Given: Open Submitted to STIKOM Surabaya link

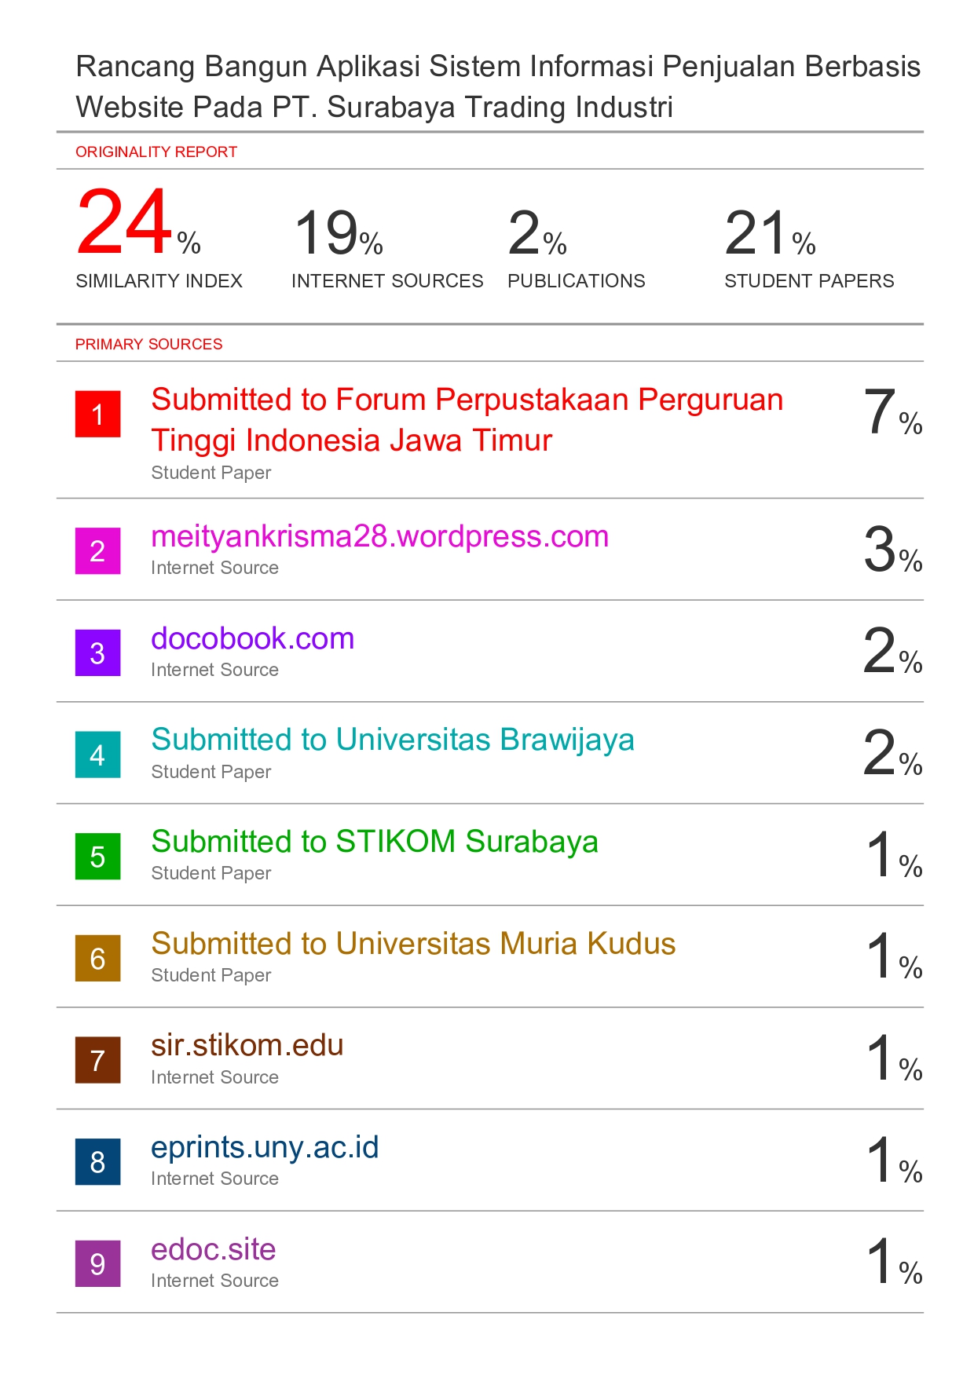Looking at the screenshot, I should pyautogui.click(x=374, y=842).
